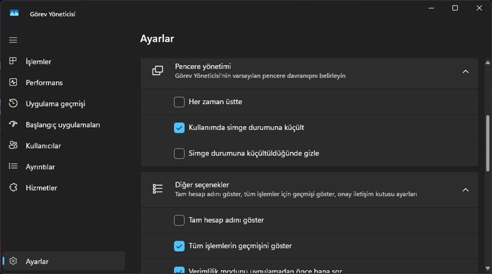Image resolution: width=492 pixels, height=274 pixels.
Task: Click the Görev Yöneticisi app icon
Action: tap(14, 13)
